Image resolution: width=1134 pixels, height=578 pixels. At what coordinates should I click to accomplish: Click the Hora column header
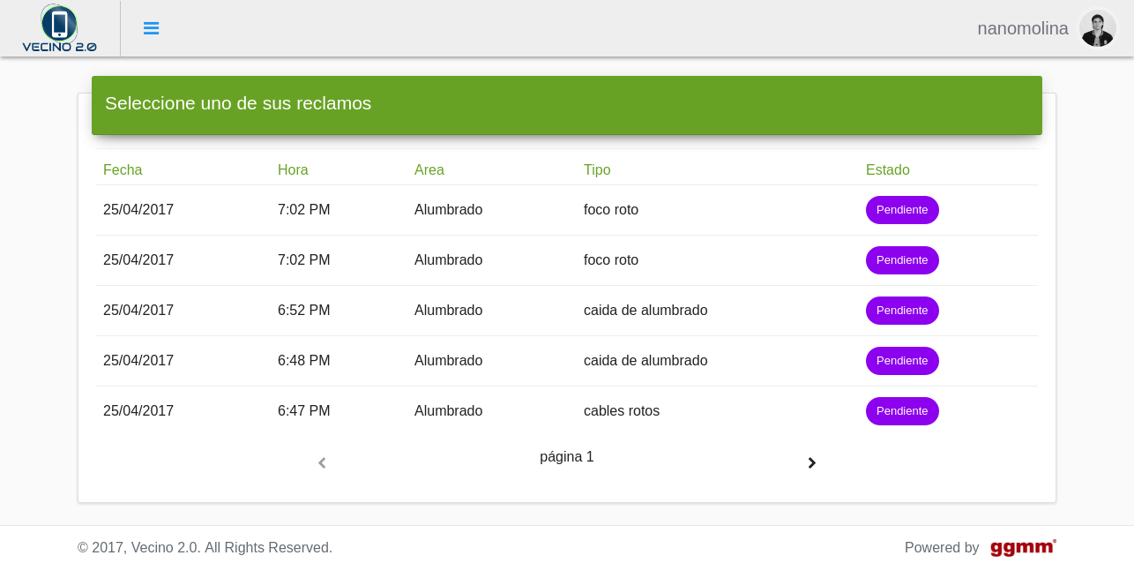(293, 169)
